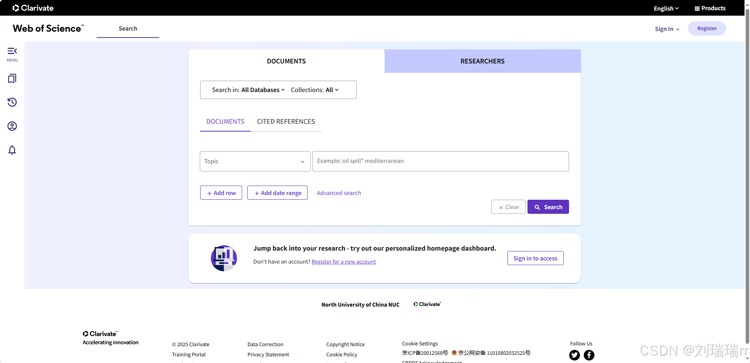The height and width of the screenshot is (363, 750).
Task: Click the Web of Science logo
Action: (48, 29)
